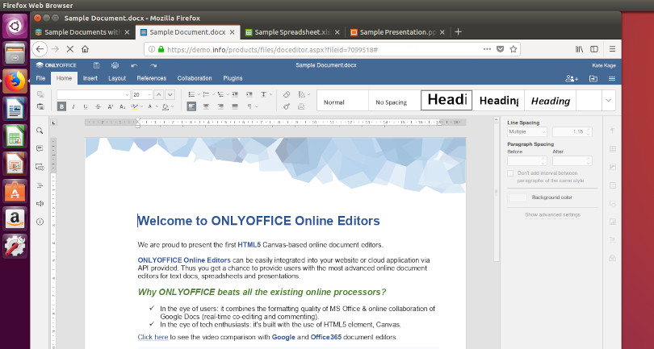Toggle Underline formatting
The height and width of the screenshot is (349, 654).
[x=86, y=106]
